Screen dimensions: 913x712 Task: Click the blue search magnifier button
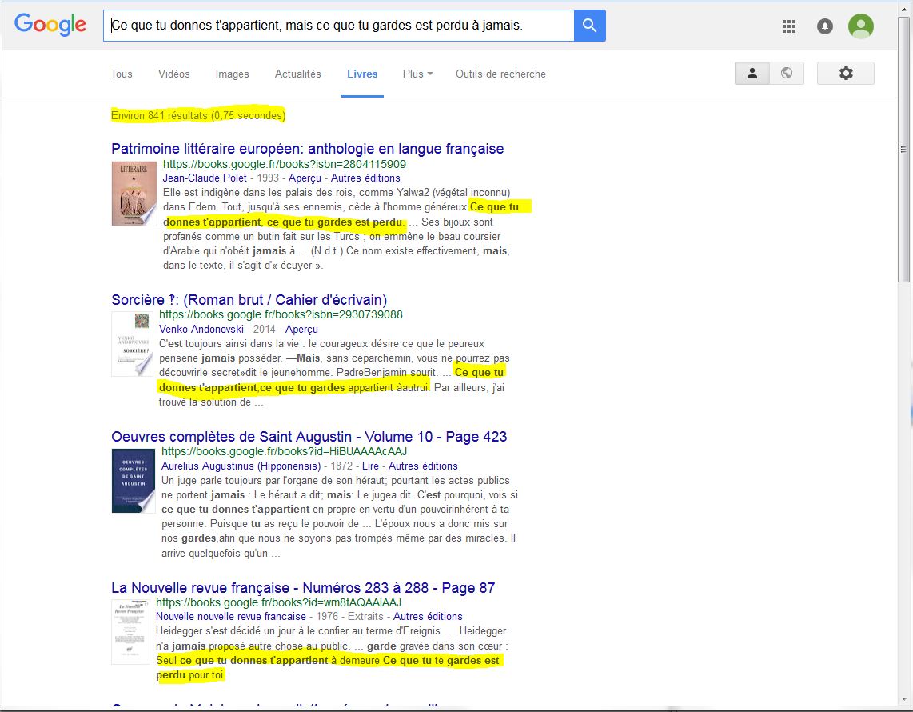[x=589, y=26]
